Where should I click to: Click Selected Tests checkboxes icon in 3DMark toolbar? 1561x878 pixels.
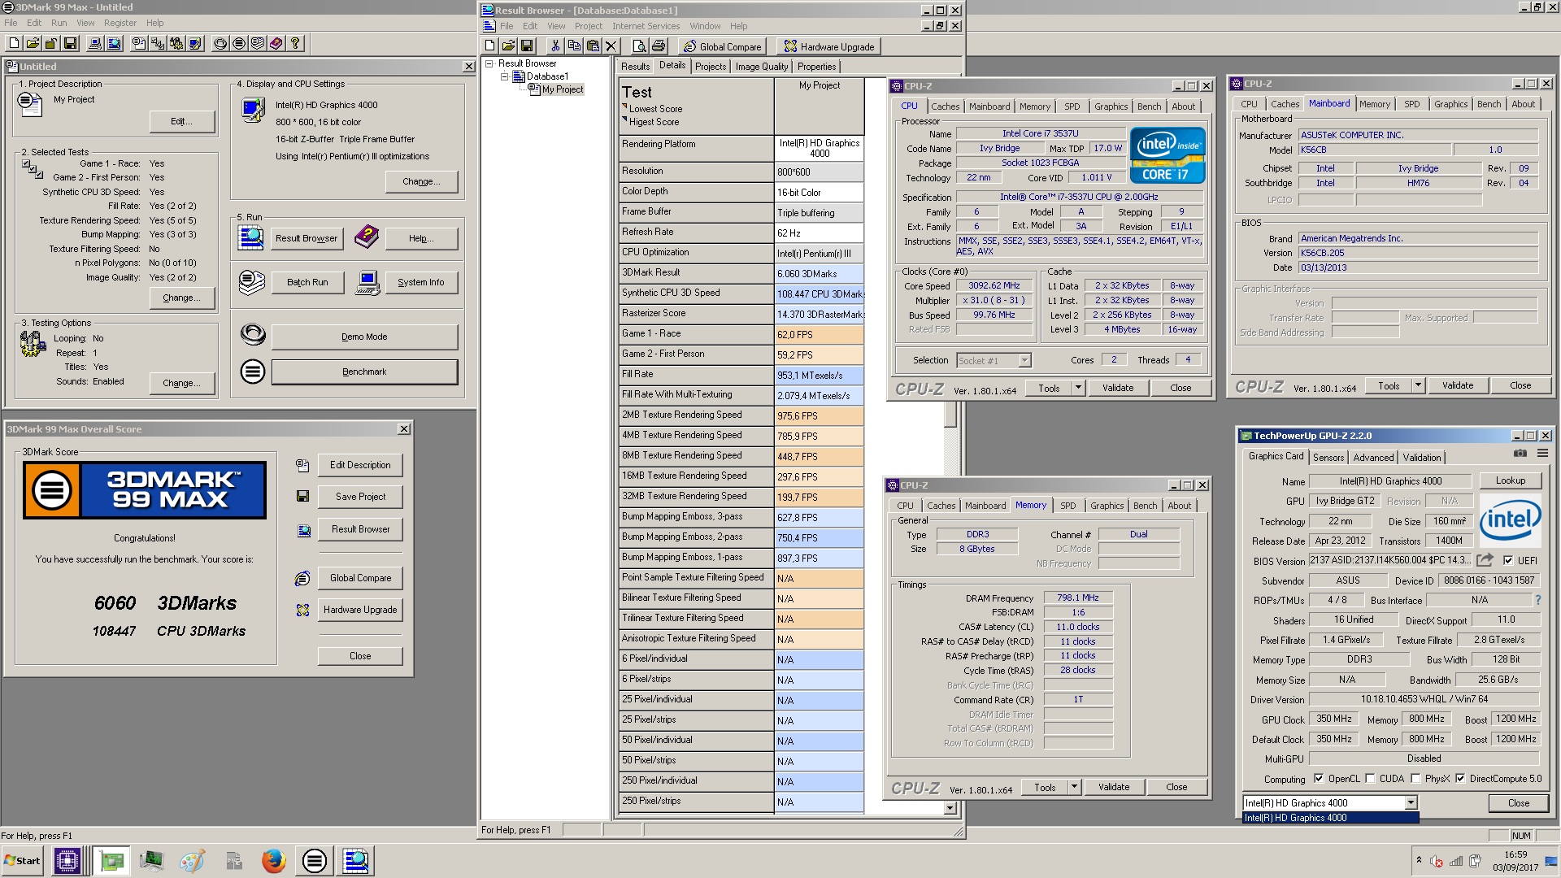tap(158, 43)
